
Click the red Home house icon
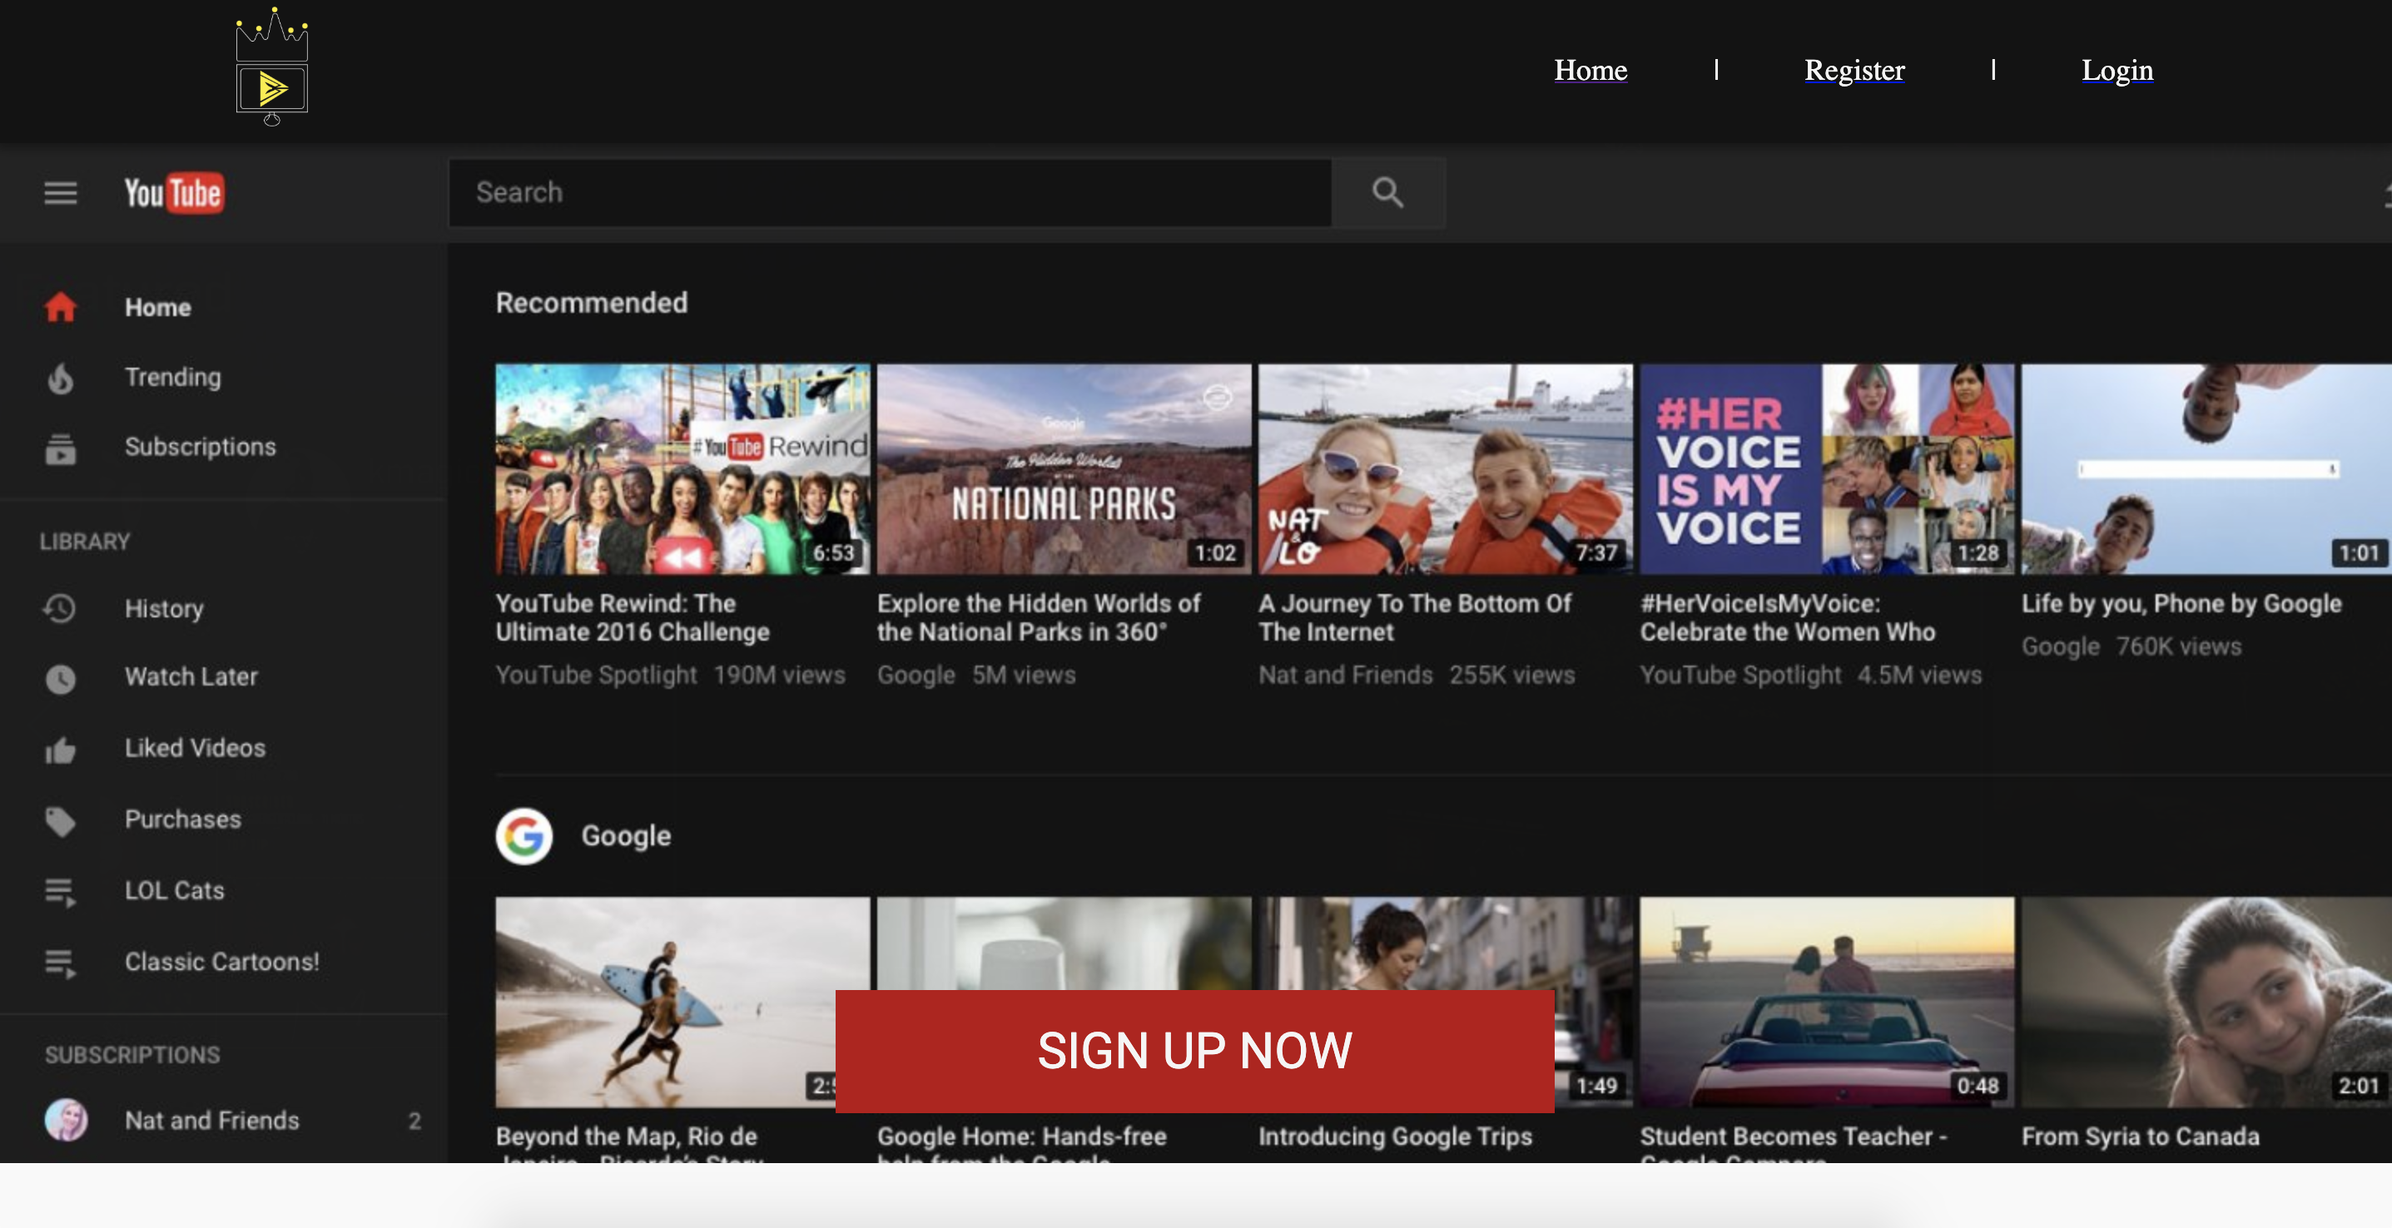coord(61,307)
